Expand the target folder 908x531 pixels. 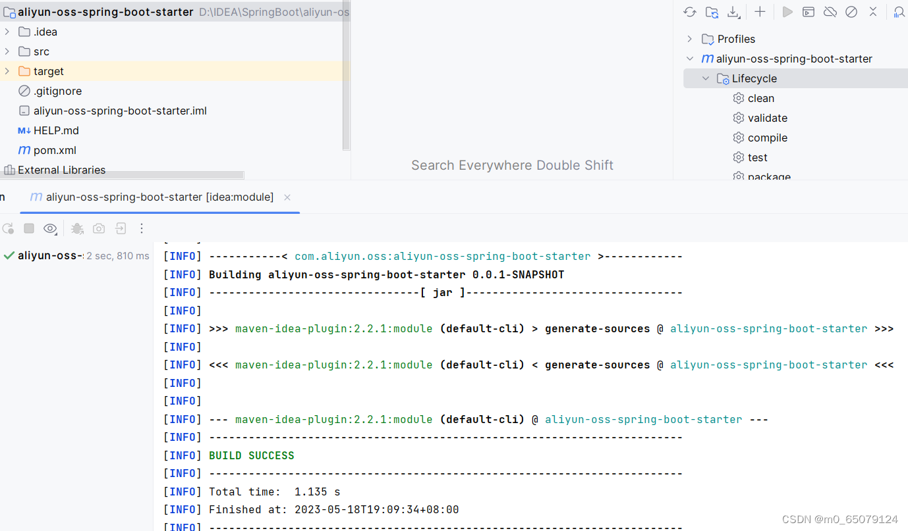pyautogui.click(x=7, y=71)
